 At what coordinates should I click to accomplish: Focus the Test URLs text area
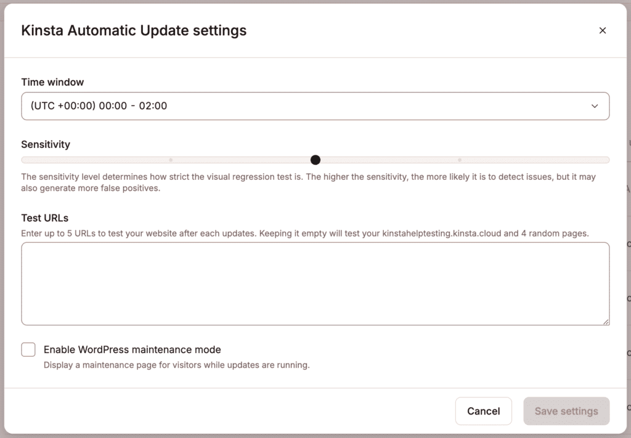point(315,283)
